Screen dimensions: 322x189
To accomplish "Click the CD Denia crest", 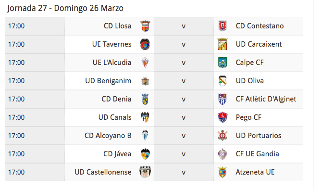I will click(145, 99).
